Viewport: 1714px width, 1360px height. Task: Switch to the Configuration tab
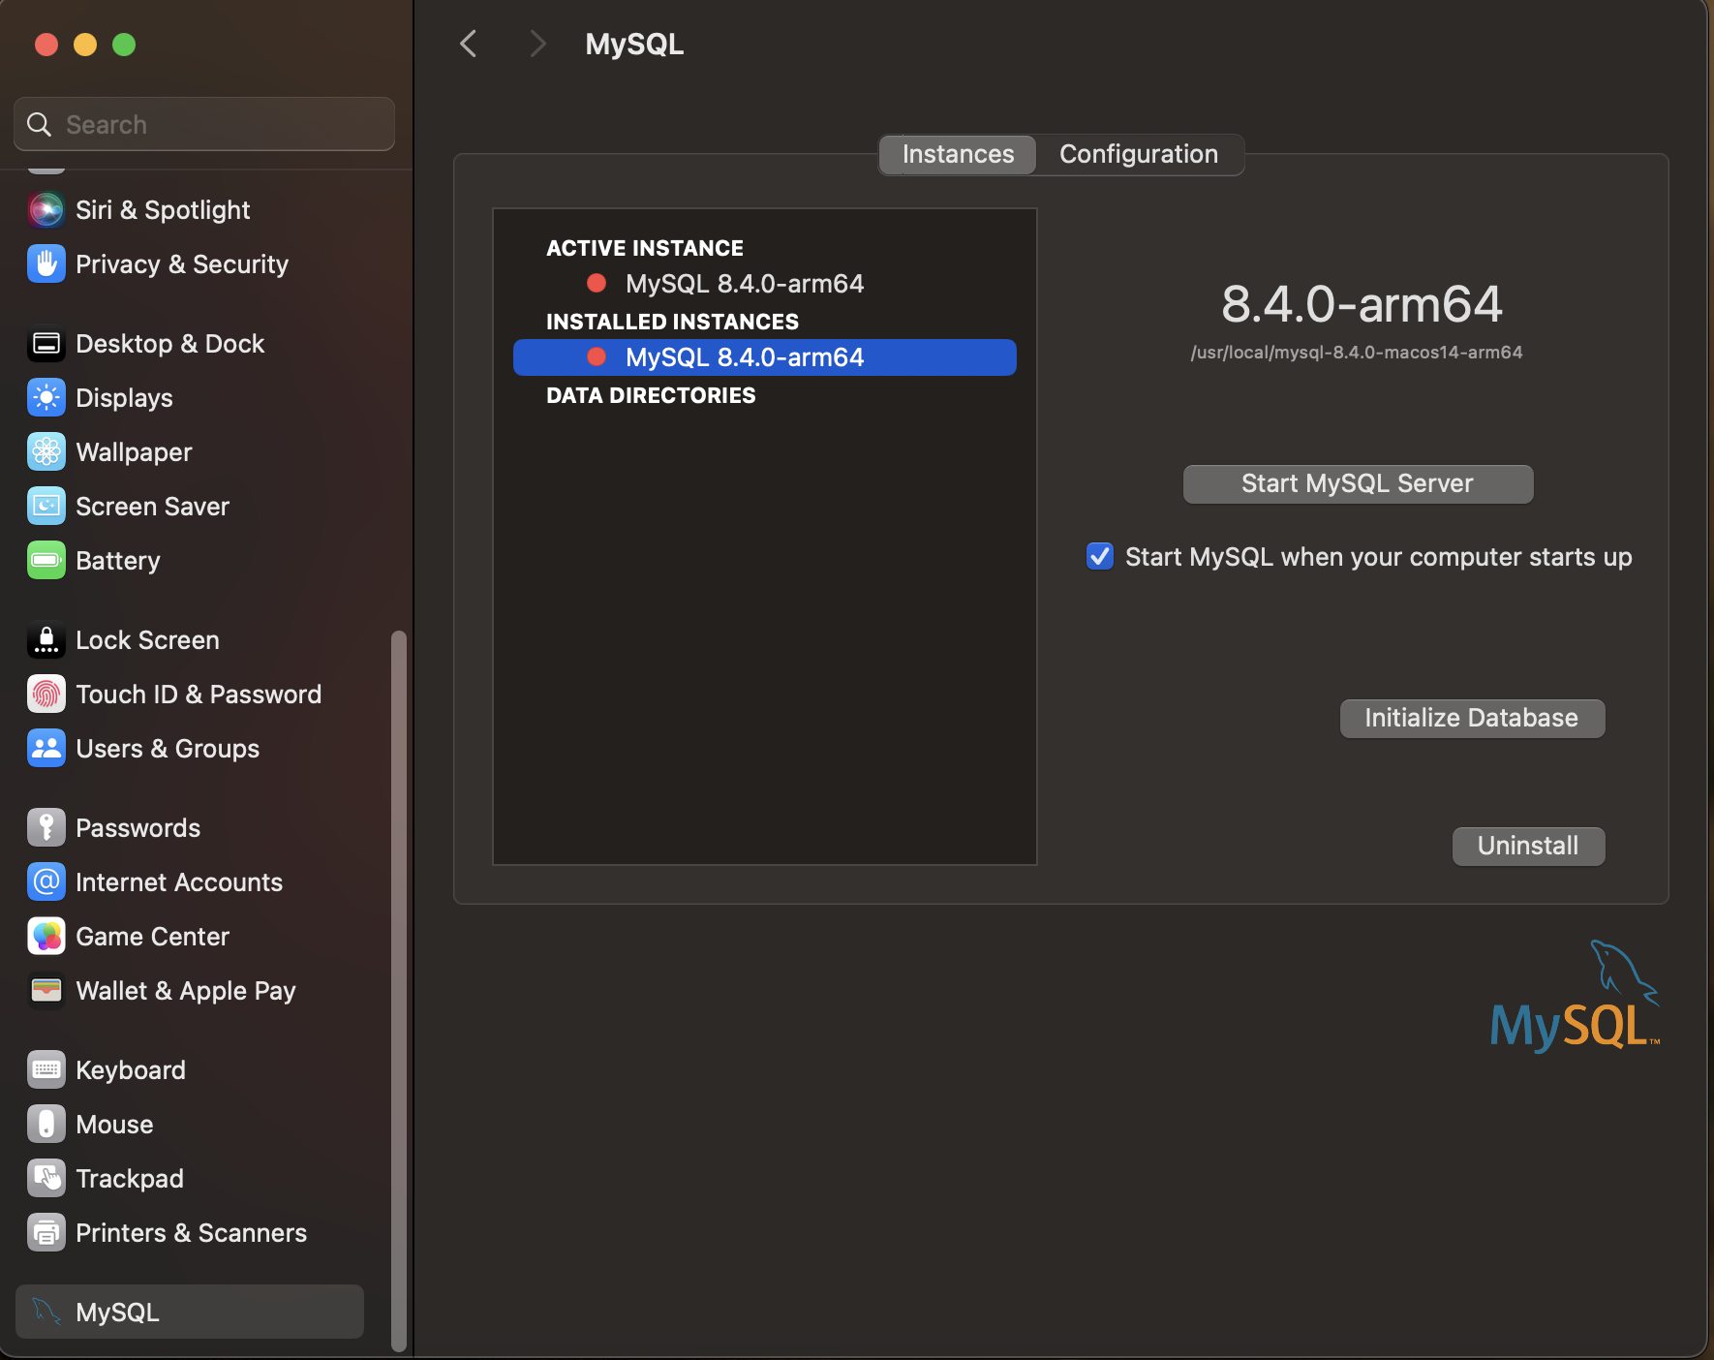pyautogui.click(x=1139, y=154)
